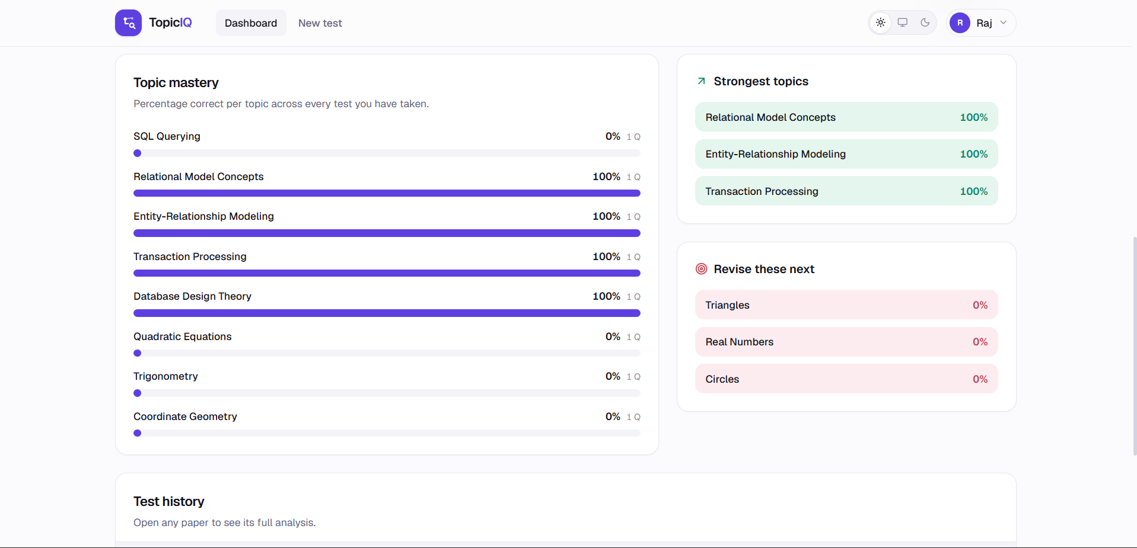Open Real Numbers revision topic
The width and height of the screenshot is (1137, 548).
point(846,342)
